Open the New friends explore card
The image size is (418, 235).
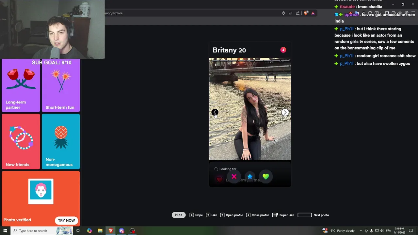point(21,141)
